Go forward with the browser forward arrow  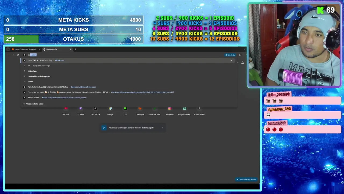coord(13,55)
